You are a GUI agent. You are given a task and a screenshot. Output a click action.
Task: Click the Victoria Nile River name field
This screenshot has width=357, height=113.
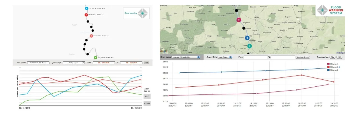[x=38, y=63]
